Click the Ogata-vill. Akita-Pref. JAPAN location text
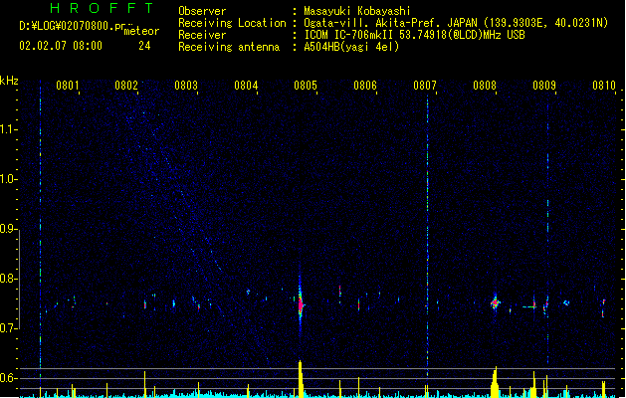 click(390, 23)
